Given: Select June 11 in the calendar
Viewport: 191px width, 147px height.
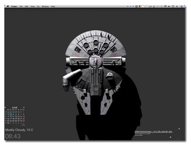Looking at the screenshot, I should (x=13, y=116).
